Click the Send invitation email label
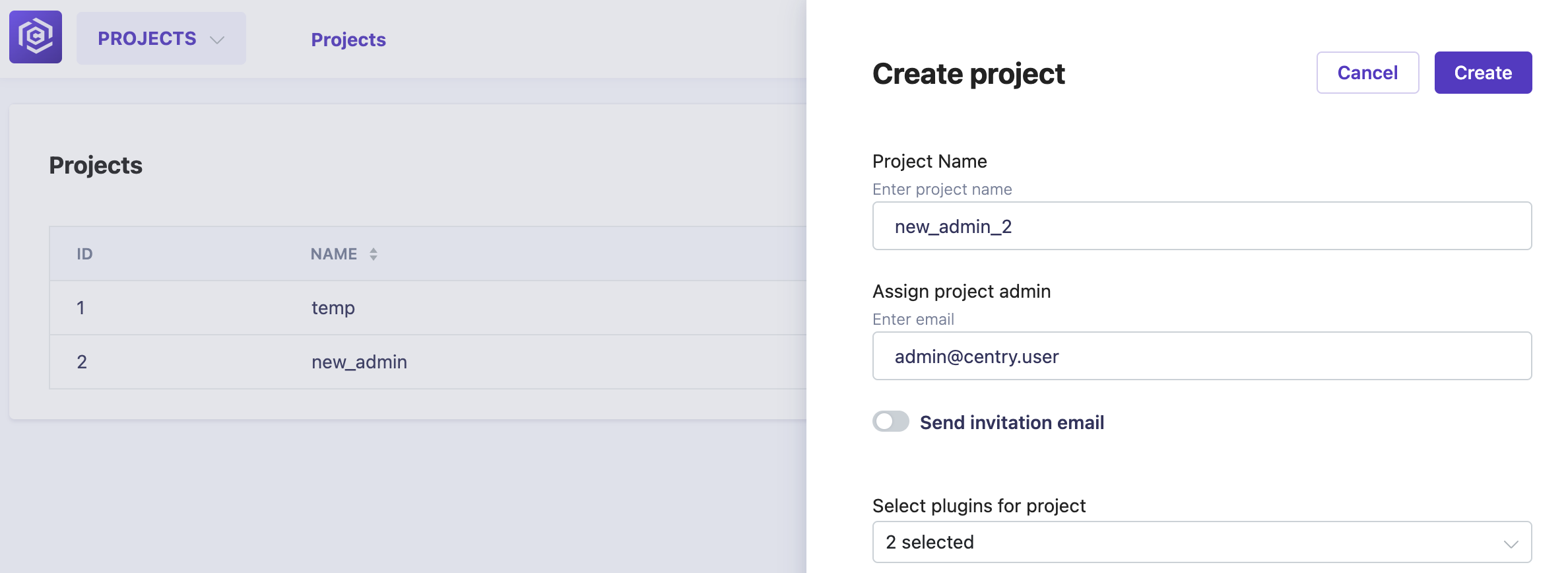The image size is (1568, 573). [1012, 422]
